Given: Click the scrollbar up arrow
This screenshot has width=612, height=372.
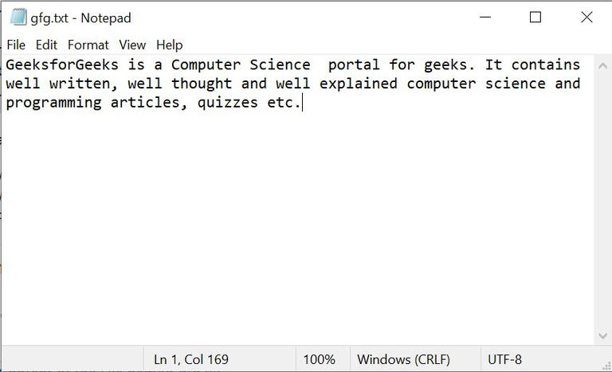Looking at the screenshot, I should pyautogui.click(x=602, y=62).
